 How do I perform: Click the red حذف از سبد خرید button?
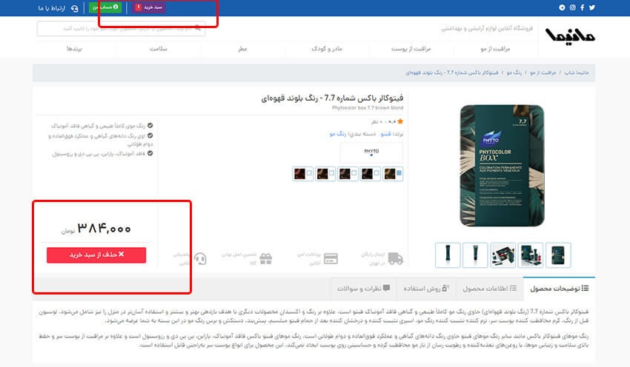point(96,255)
